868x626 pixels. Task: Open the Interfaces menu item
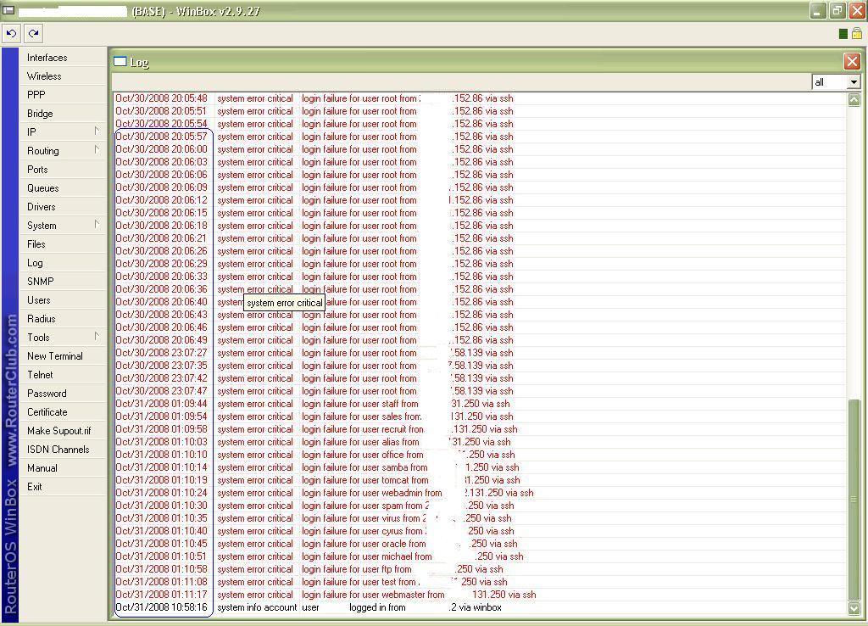[x=63, y=58]
